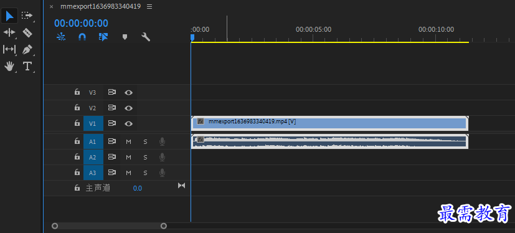Toggle lock on the 主声道 master track

(77, 188)
